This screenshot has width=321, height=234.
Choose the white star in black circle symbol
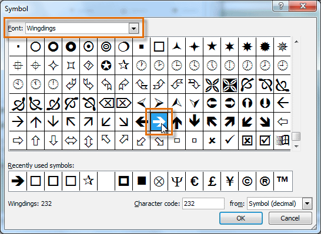(x=106, y=66)
